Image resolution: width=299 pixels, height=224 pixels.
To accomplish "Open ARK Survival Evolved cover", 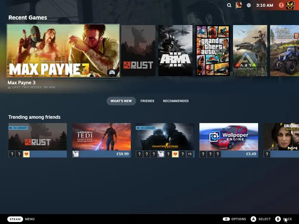I will pyautogui.click(x=250, y=51).
